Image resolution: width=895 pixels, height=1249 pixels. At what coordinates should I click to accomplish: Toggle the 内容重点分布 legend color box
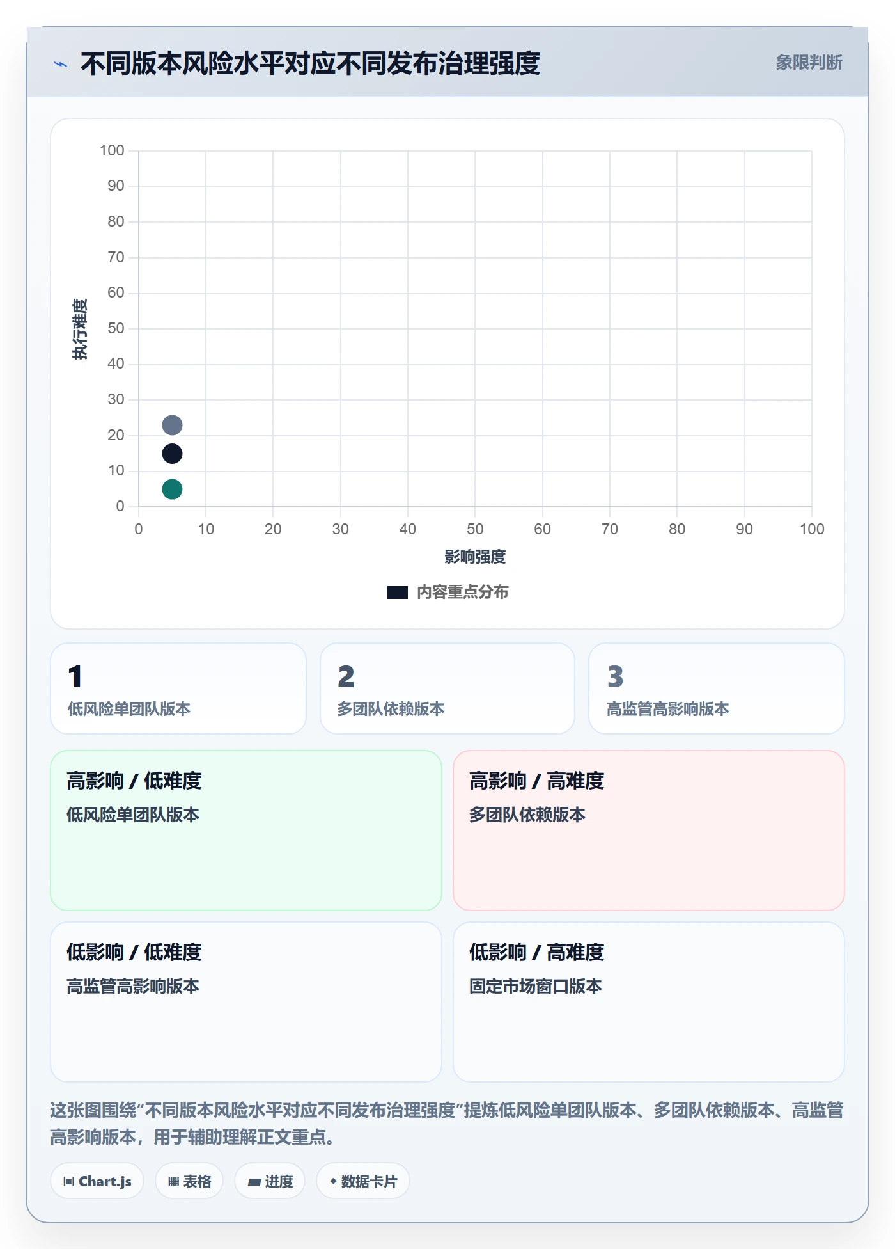click(x=398, y=593)
